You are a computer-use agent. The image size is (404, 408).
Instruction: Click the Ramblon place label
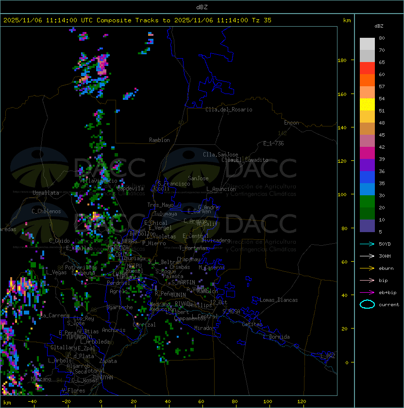coord(159,140)
